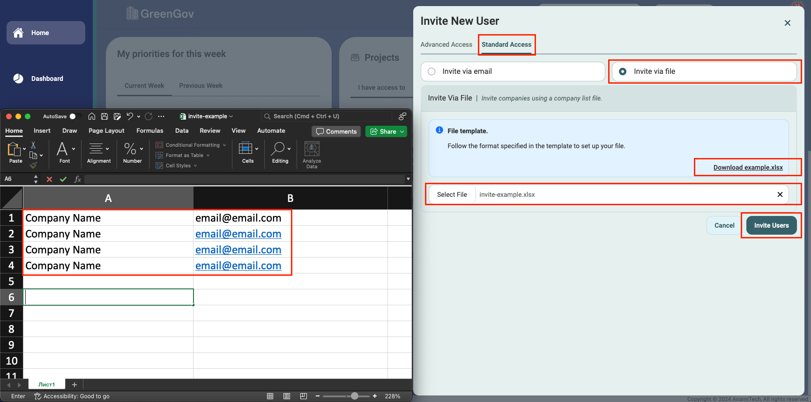Cancel the formula entry with red X
Image resolution: width=811 pixels, height=402 pixels.
(x=49, y=179)
